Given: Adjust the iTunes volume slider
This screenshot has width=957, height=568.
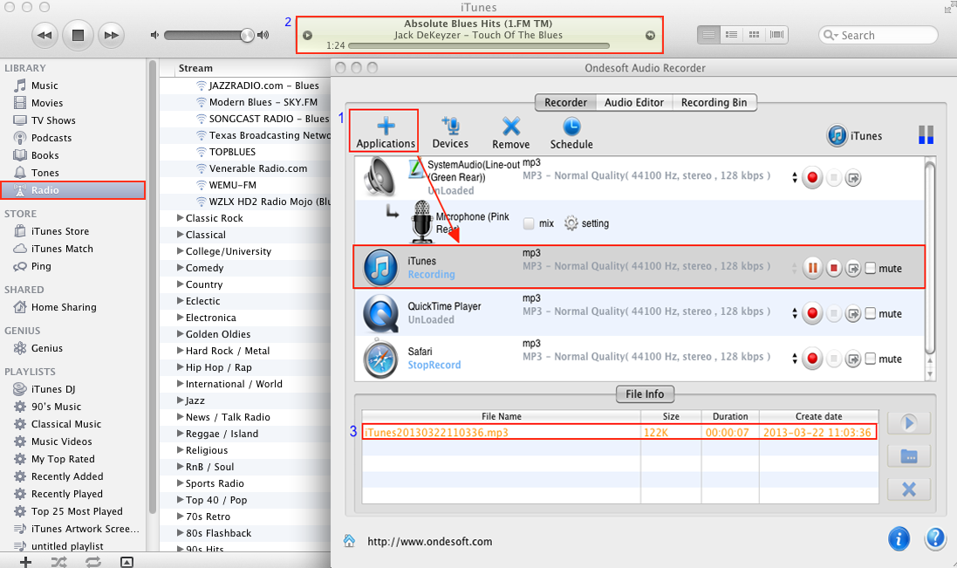Looking at the screenshot, I should pyautogui.click(x=247, y=35).
